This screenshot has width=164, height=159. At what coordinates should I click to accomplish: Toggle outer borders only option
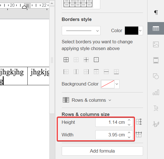[96, 60]
